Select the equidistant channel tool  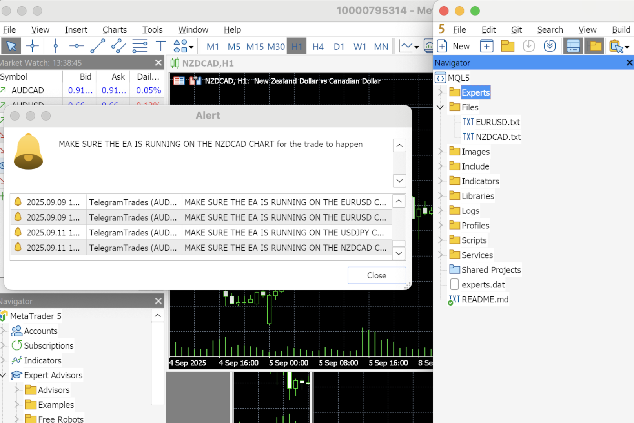(118, 46)
